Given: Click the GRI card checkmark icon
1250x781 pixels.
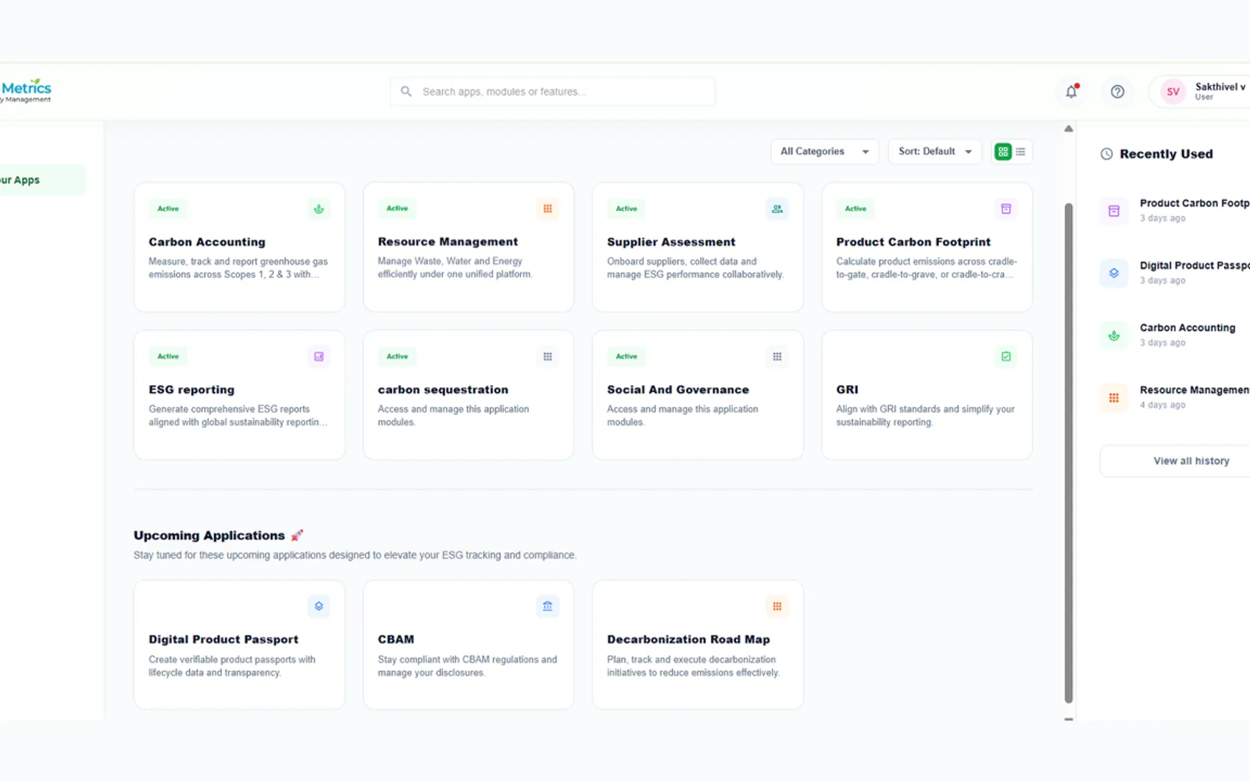Looking at the screenshot, I should tap(1006, 356).
